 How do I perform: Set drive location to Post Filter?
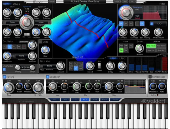[x=161, y=46]
